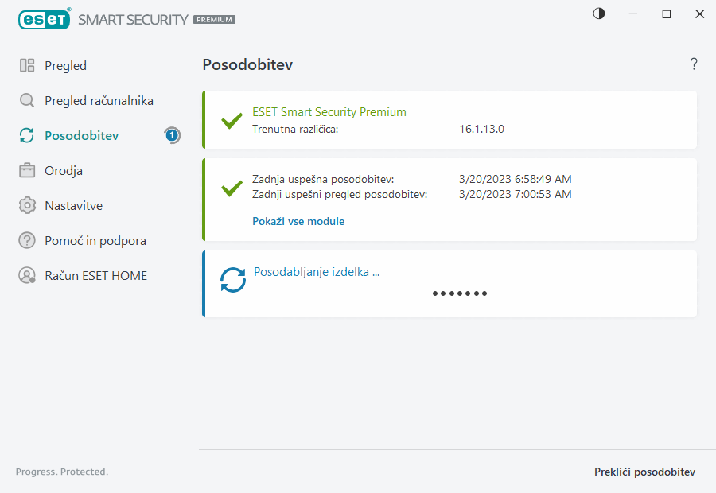Click the Pregled računalnika magnifier icon
Image resolution: width=716 pixels, height=493 pixels.
click(x=27, y=101)
